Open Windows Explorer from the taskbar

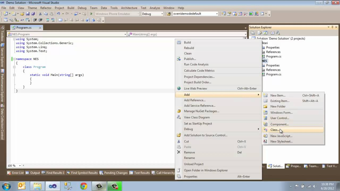click(37, 186)
